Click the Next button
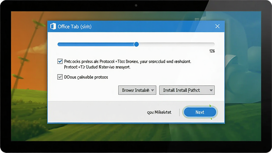 pos(200,112)
